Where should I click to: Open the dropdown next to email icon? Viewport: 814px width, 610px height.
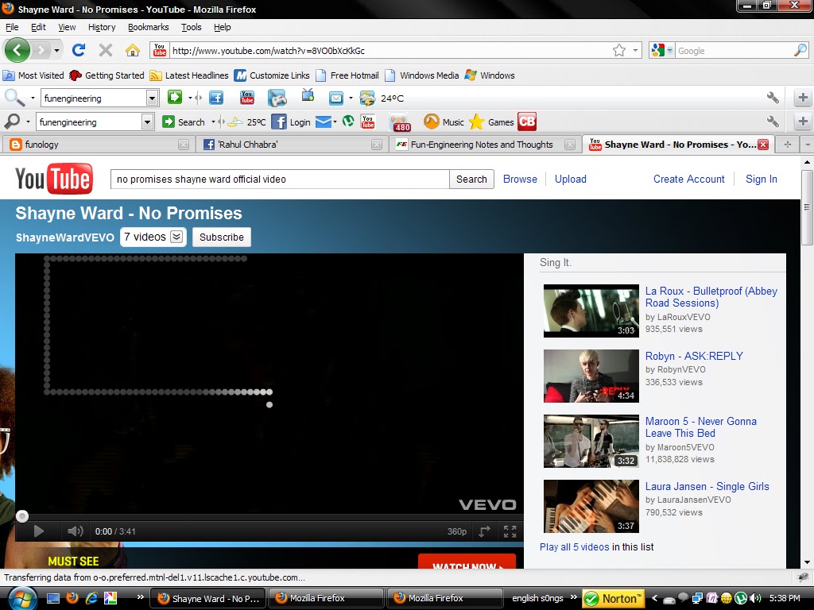click(351, 98)
